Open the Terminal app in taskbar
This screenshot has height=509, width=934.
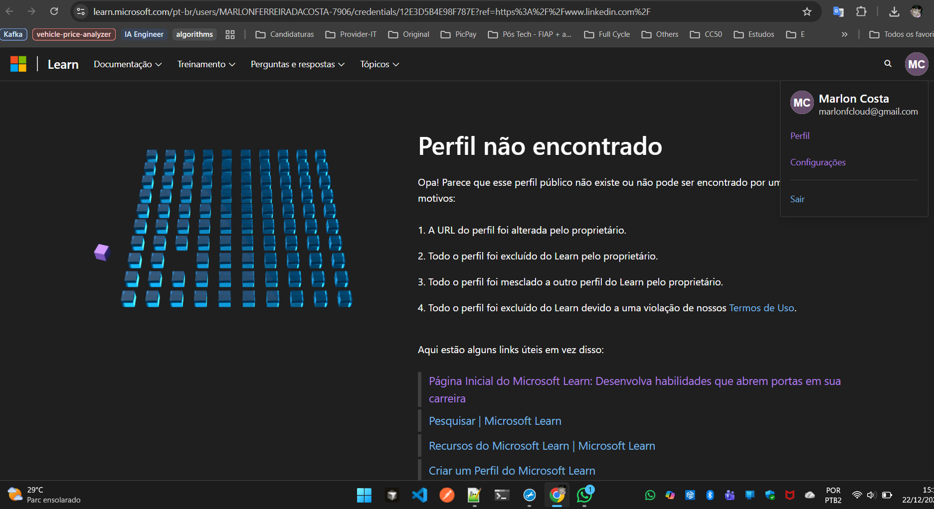coord(502,495)
